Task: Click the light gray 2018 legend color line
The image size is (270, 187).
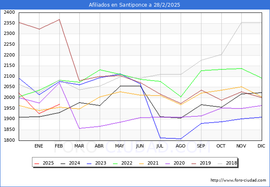Action: [220, 163]
